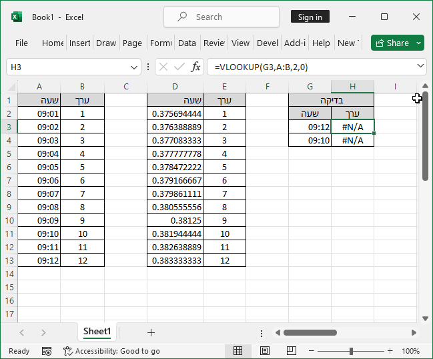433x359 pixels.
Task: Expand the formula bar
Action: pos(420,67)
